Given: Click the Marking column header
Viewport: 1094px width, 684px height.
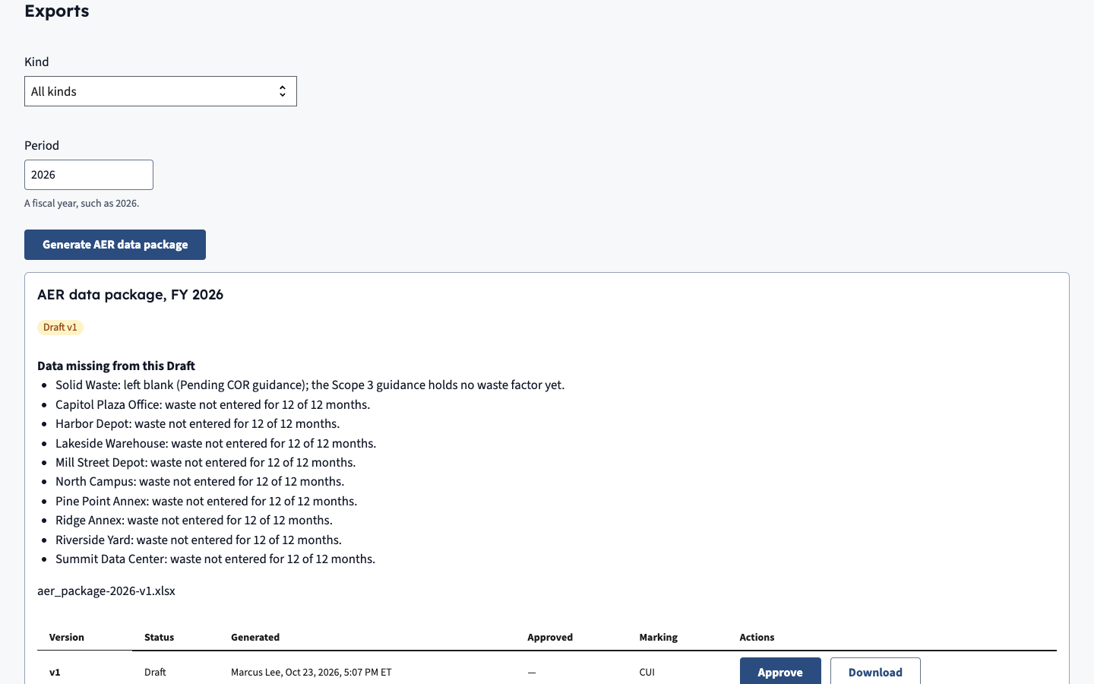Looking at the screenshot, I should coord(659,637).
